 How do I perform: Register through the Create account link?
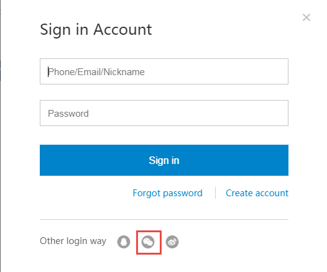click(257, 193)
